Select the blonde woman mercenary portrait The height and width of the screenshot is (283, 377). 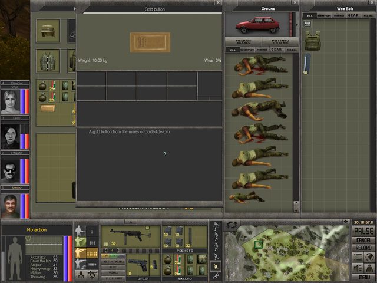tap(11, 101)
